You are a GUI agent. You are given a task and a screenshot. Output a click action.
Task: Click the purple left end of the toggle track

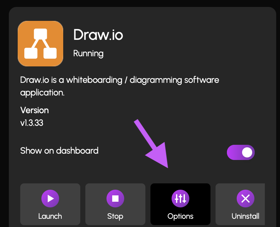[233, 152]
